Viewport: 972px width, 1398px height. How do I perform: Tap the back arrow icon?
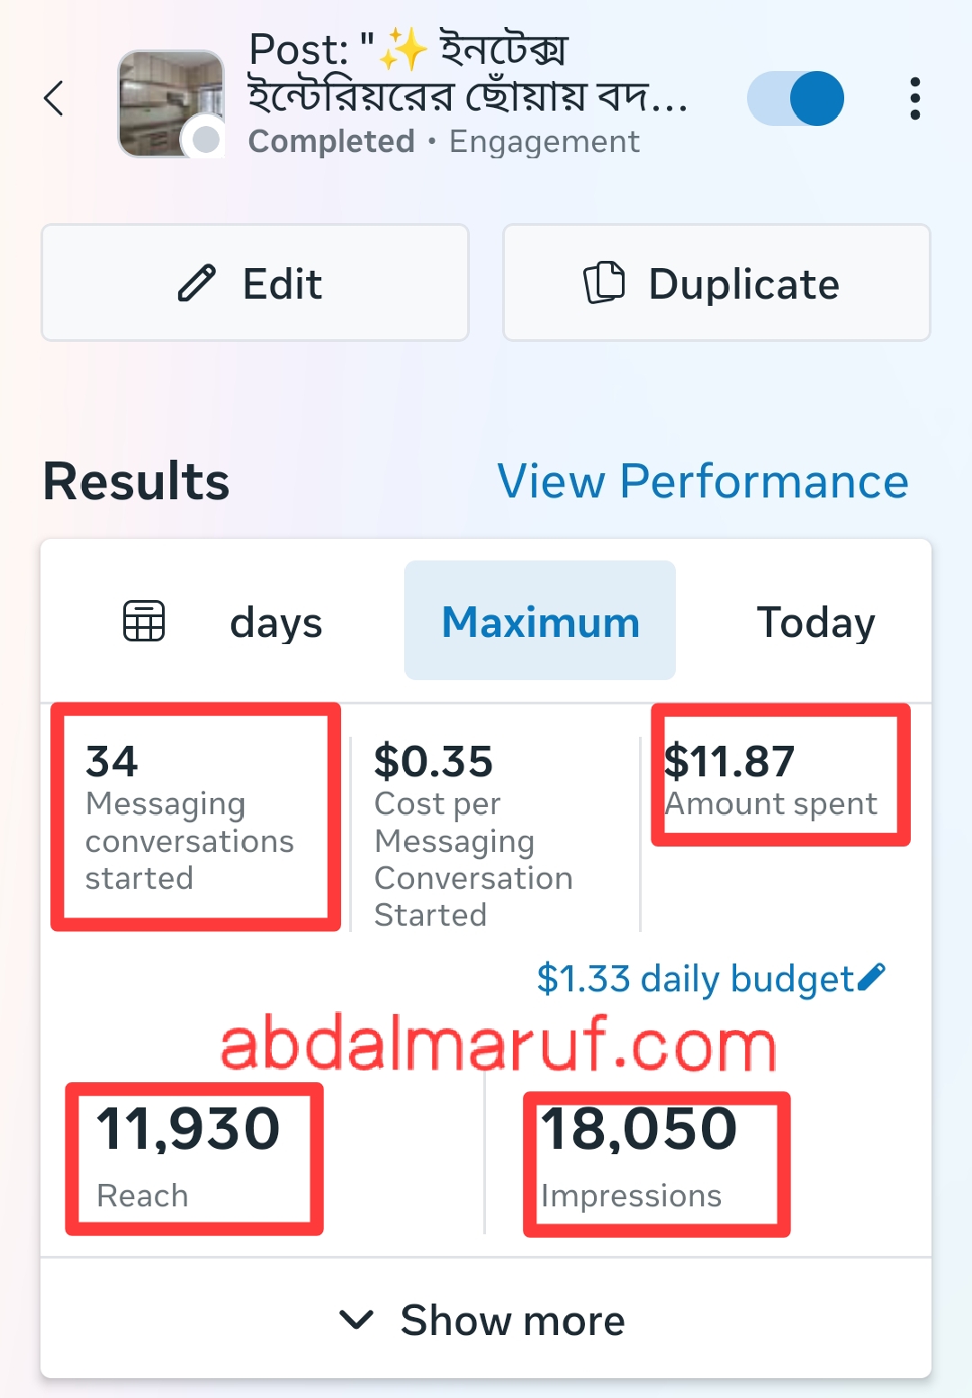click(55, 98)
